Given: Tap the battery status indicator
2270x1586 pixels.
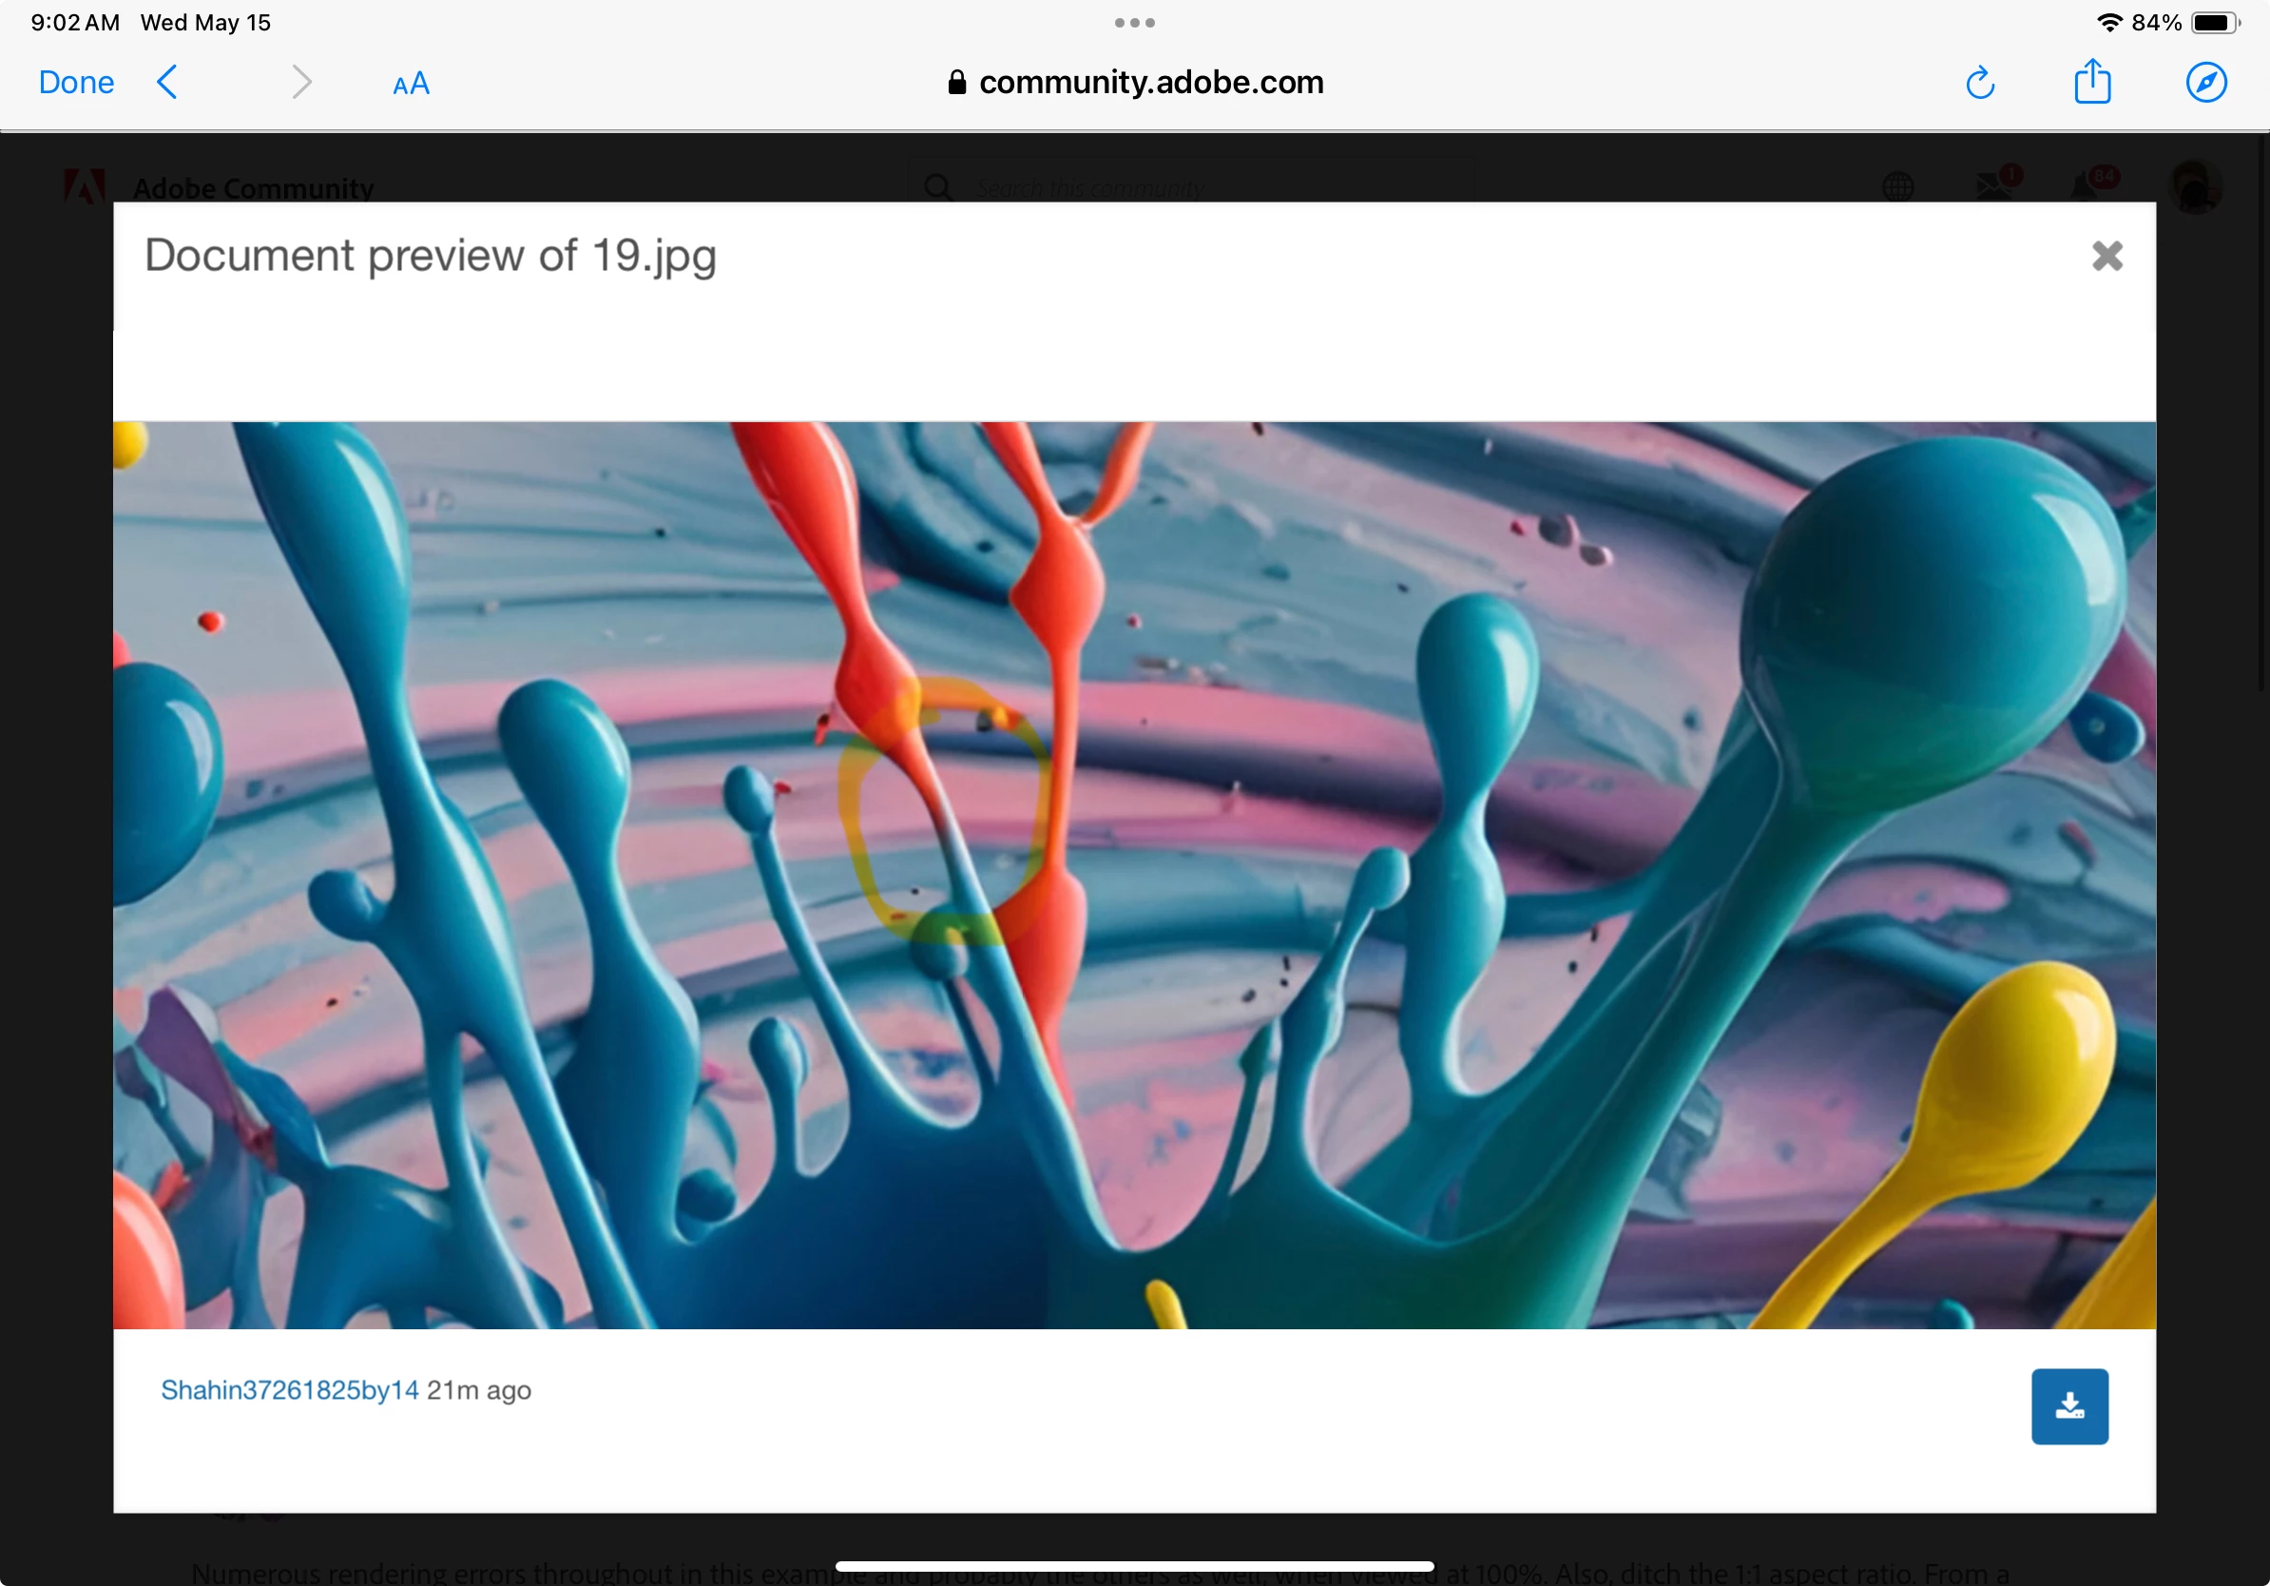Looking at the screenshot, I should (2215, 23).
